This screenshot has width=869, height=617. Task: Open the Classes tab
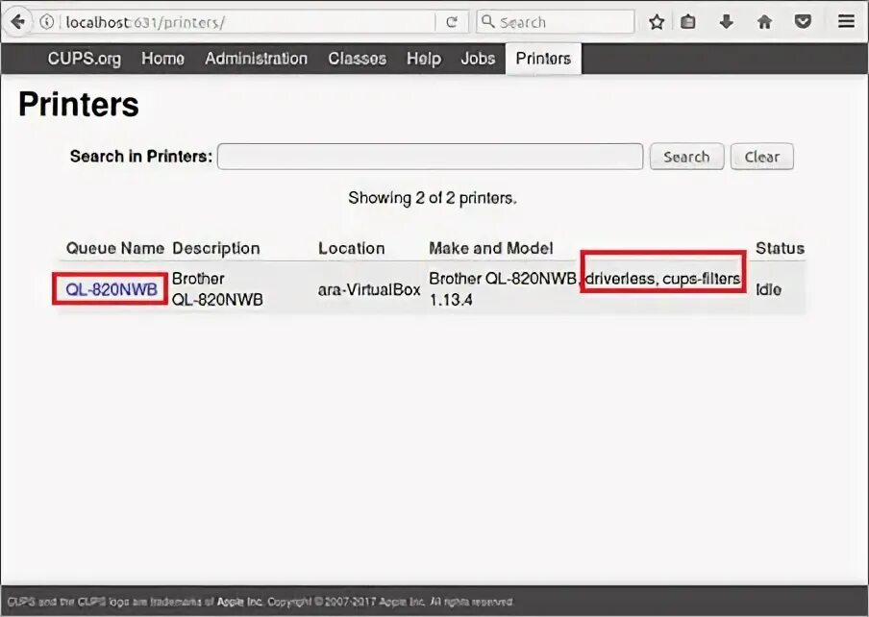coord(357,59)
